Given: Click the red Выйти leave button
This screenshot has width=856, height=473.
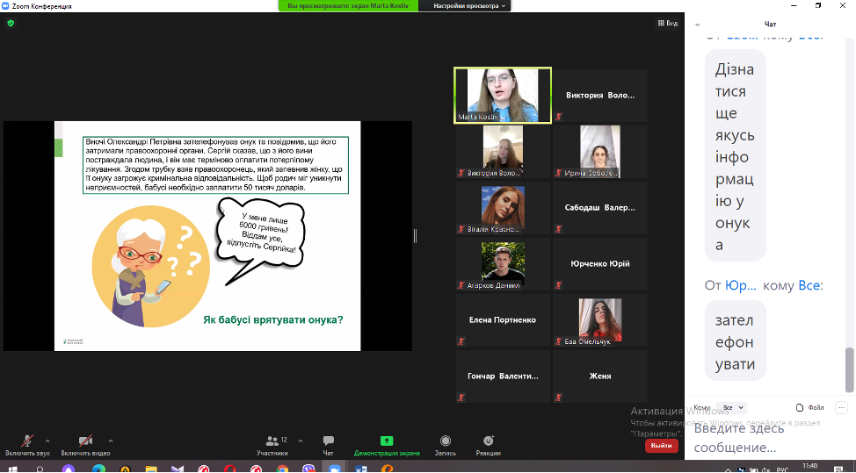Looking at the screenshot, I should (661, 446).
